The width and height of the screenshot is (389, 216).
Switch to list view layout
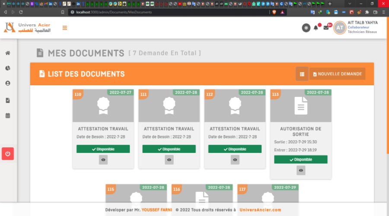tap(302, 74)
